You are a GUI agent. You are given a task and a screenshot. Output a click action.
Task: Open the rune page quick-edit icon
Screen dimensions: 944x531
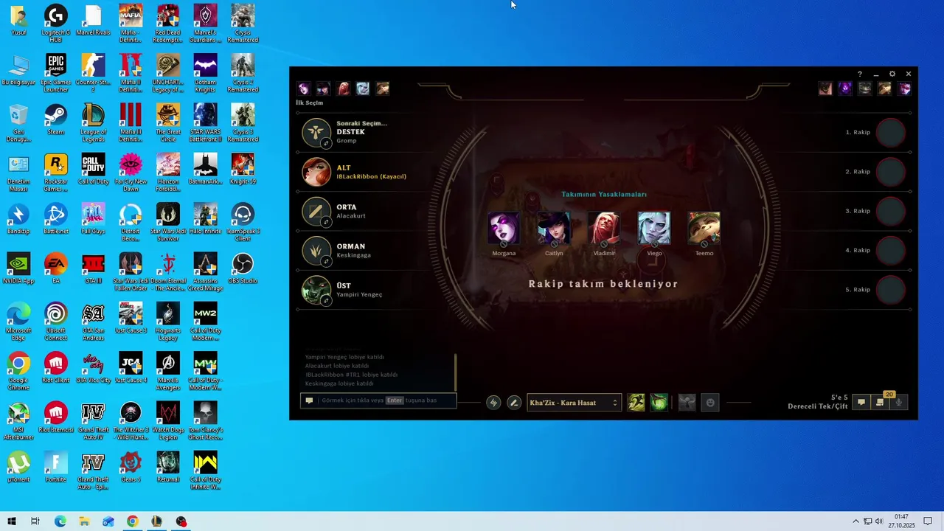point(493,403)
